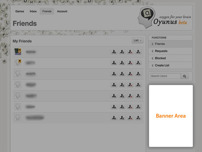Block the last friend in the list
Screen dimensions: 202x152
coord(138,118)
